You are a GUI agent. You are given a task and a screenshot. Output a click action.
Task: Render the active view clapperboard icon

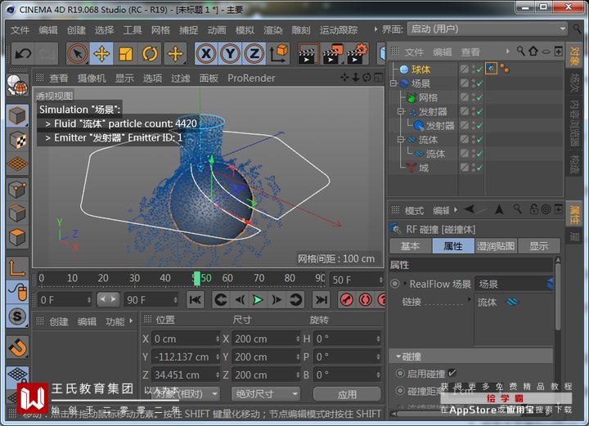point(308,54)
